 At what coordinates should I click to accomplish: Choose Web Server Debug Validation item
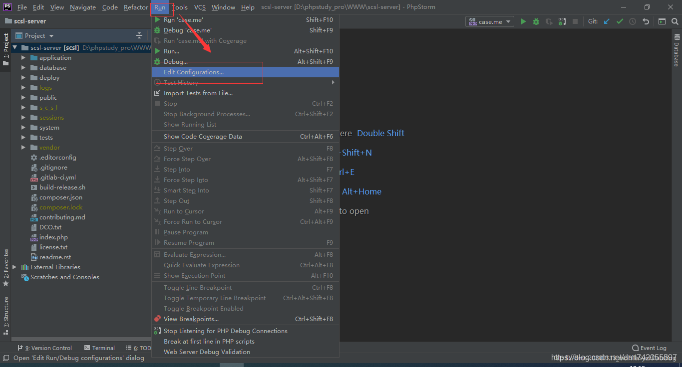point(245,352)
